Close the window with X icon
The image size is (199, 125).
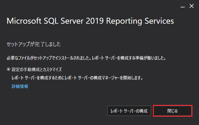point(192,6)
